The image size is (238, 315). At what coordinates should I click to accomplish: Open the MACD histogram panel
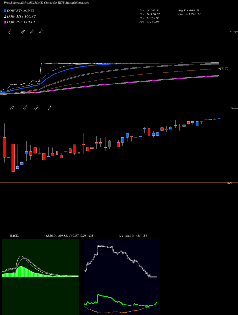coord(40,277)
